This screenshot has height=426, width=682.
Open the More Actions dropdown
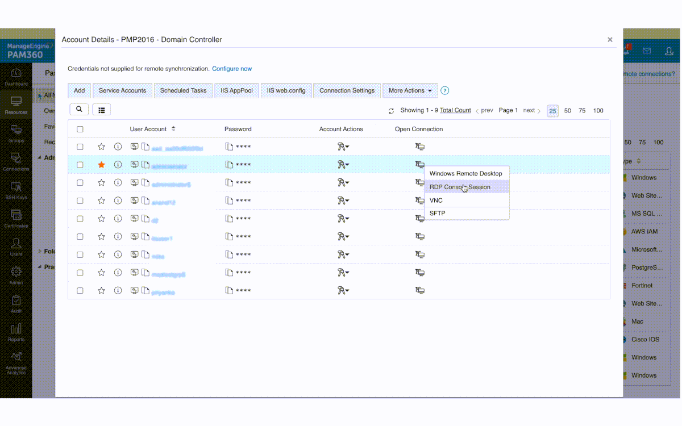click(x=410, y=90)
